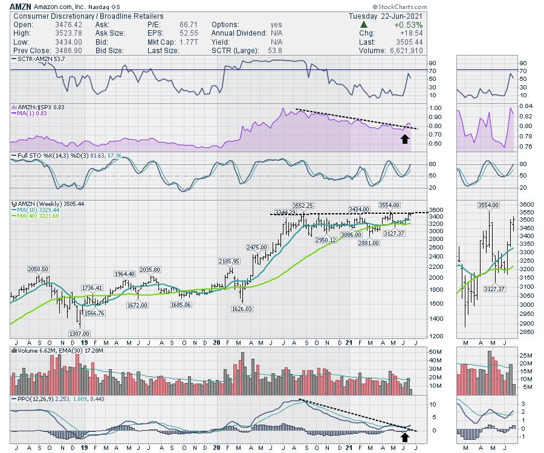The height and width of the screenshot is (453, 544).
Task: Click the volume bars glyph before Volume 6.62M
Action: click(14, 351)
